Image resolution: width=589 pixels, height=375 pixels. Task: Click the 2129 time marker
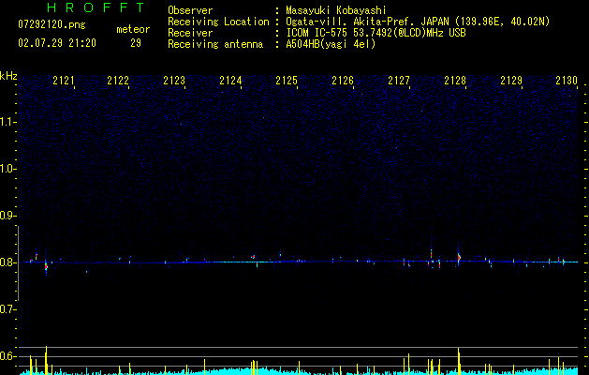click(511, 81)
